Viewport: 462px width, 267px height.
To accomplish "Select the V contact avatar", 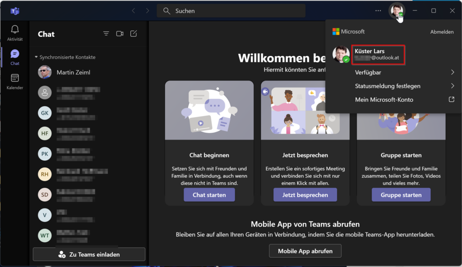I will [x=45, y=215].
